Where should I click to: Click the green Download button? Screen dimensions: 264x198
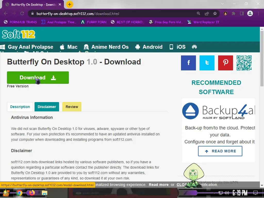[38, 77]
